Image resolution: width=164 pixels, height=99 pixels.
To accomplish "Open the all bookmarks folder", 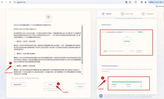I will [x=160, y=6].
